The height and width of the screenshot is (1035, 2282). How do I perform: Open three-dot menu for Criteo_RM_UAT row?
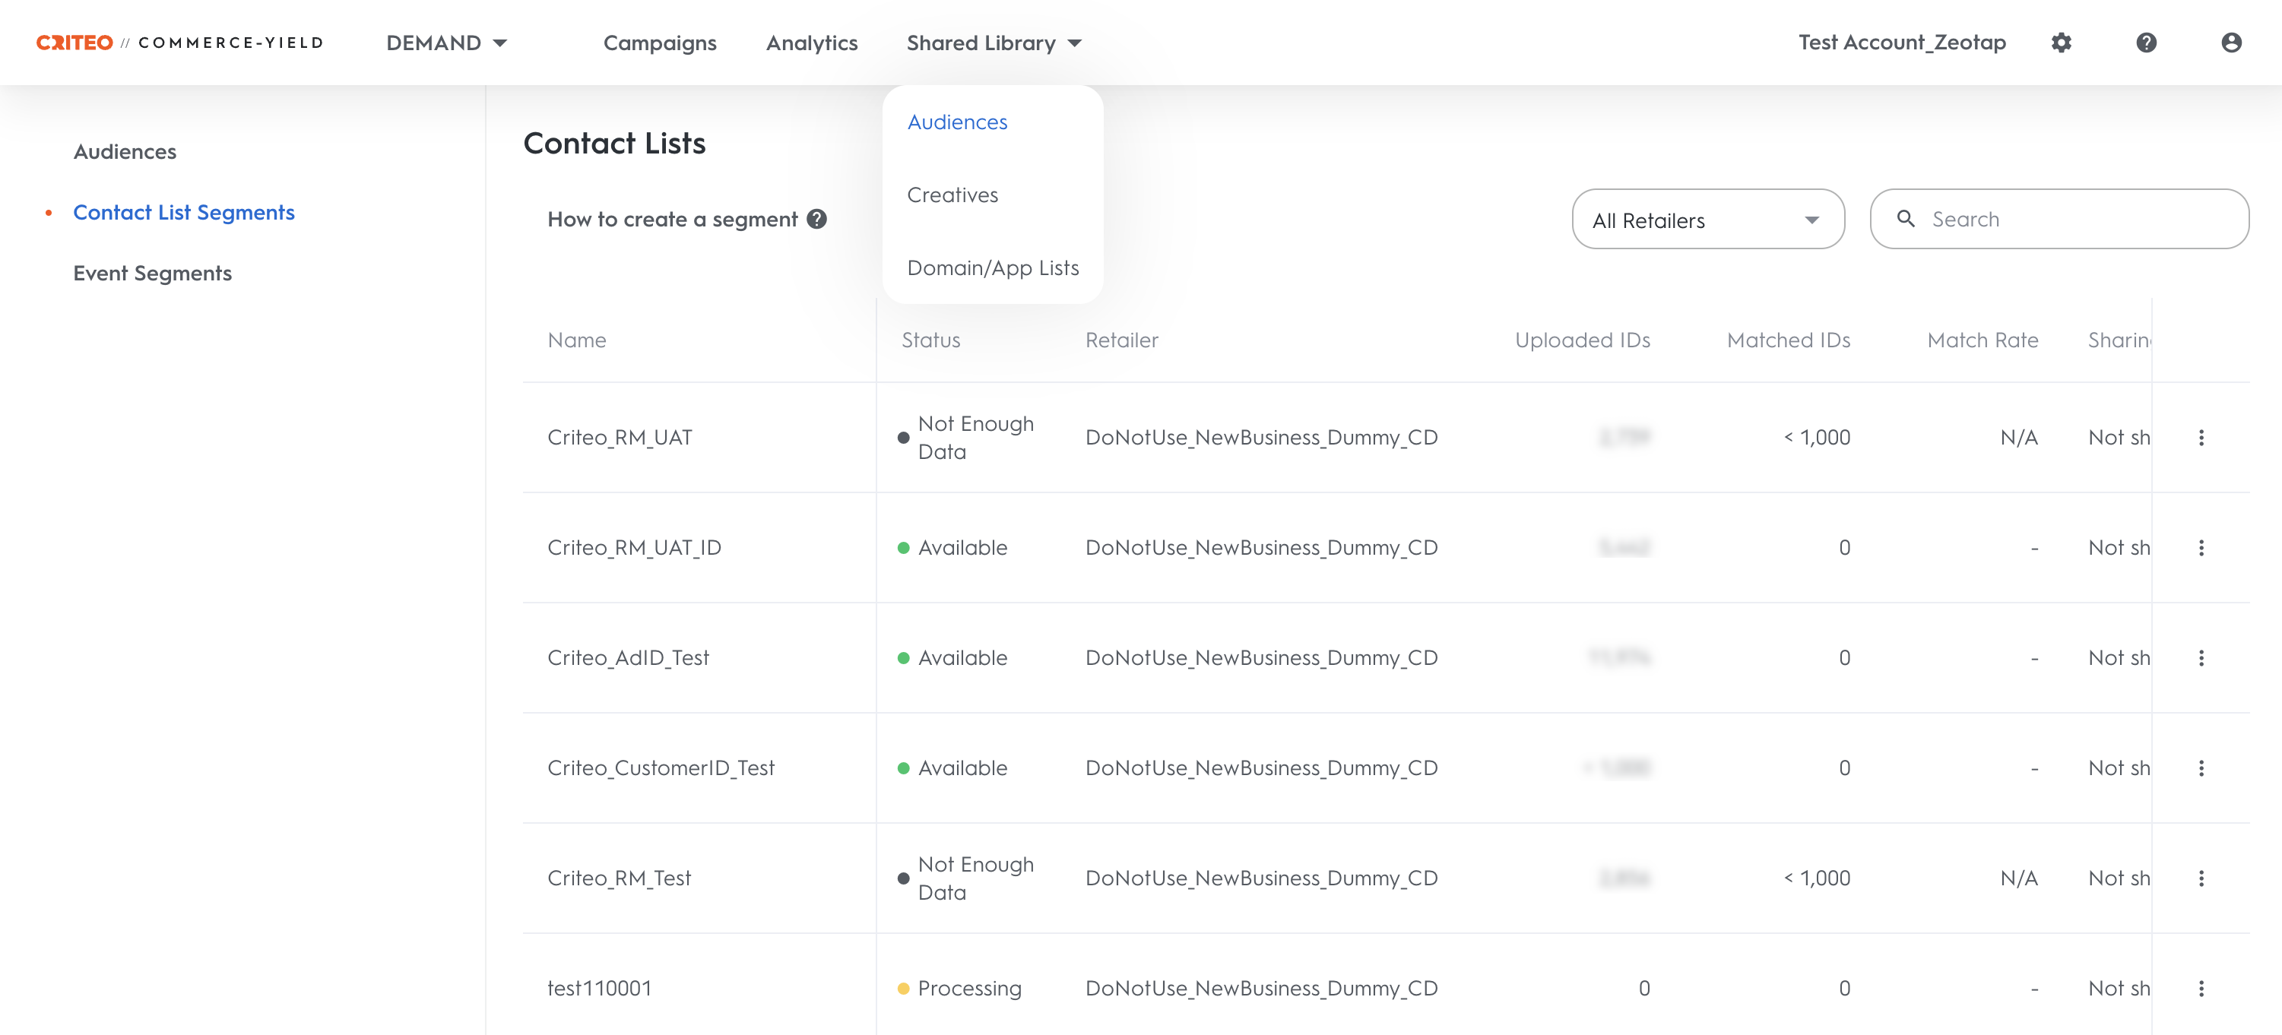point(2201,438)
